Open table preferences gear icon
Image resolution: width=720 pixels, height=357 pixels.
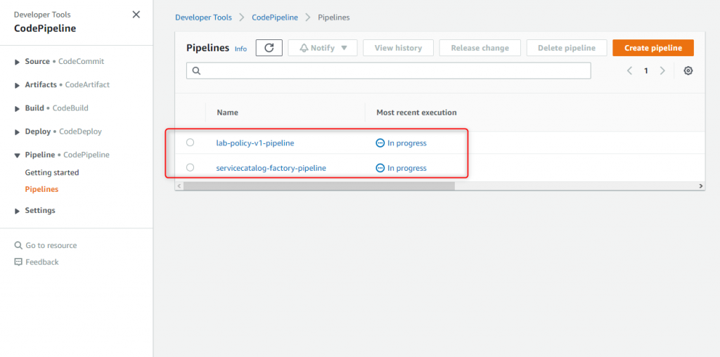click(x=688, y=71)
